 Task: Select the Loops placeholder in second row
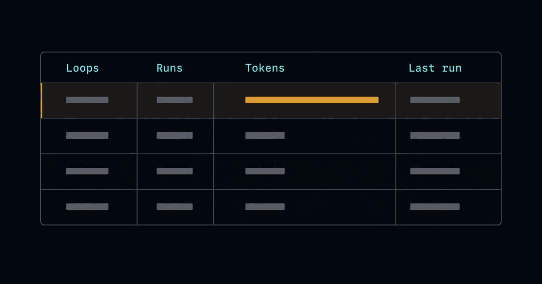click(x=87, y=136)
